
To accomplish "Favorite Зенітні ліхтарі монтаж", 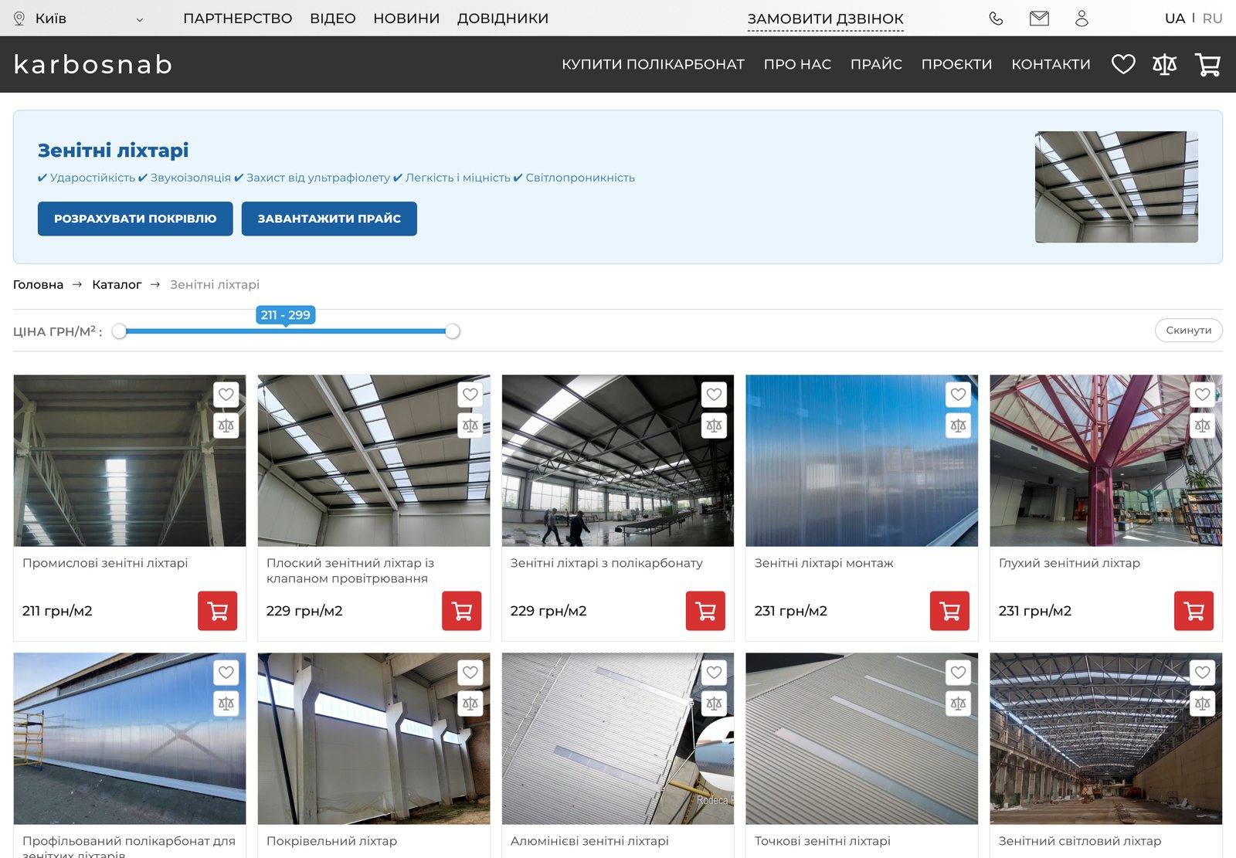I will click(959, 395).
